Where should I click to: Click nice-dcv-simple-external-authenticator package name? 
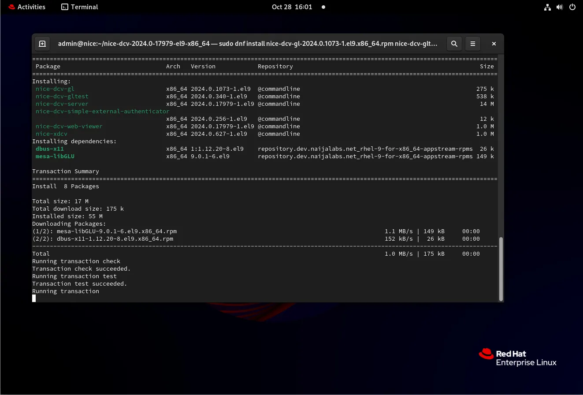point(103,112)
